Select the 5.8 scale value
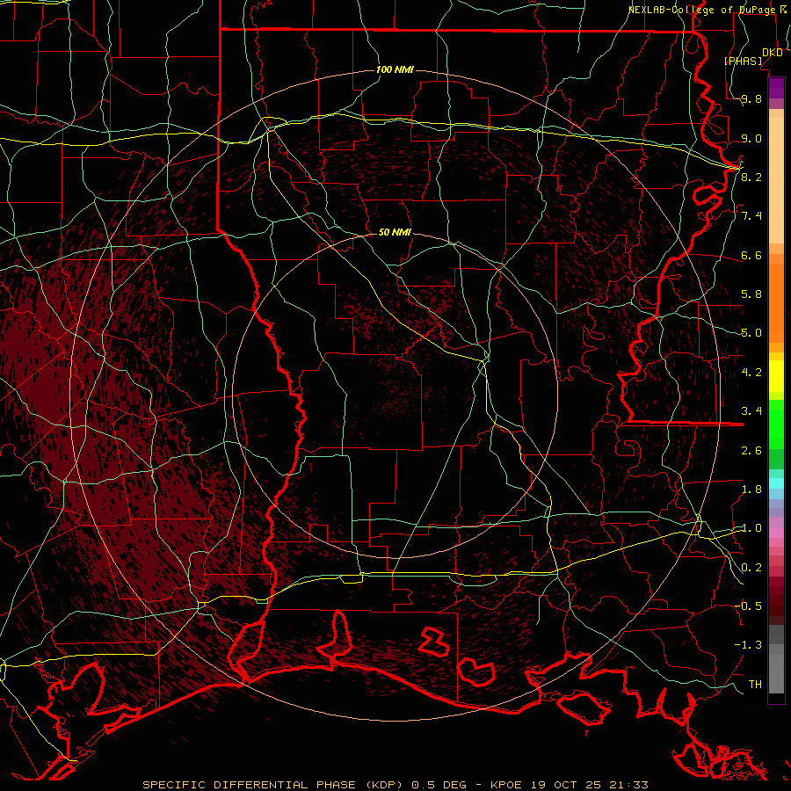 (751, 294)
